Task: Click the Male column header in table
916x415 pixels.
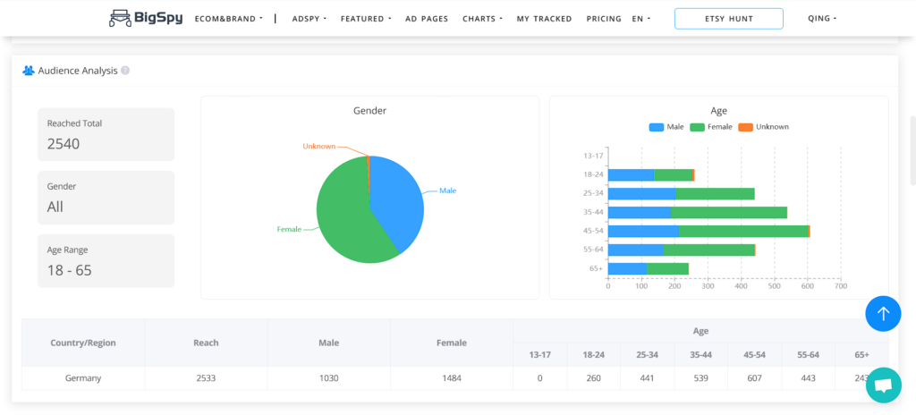Action: (329, 343)
